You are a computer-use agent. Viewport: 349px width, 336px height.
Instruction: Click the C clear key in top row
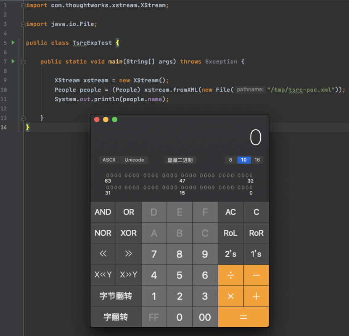(x=256, y=212)
